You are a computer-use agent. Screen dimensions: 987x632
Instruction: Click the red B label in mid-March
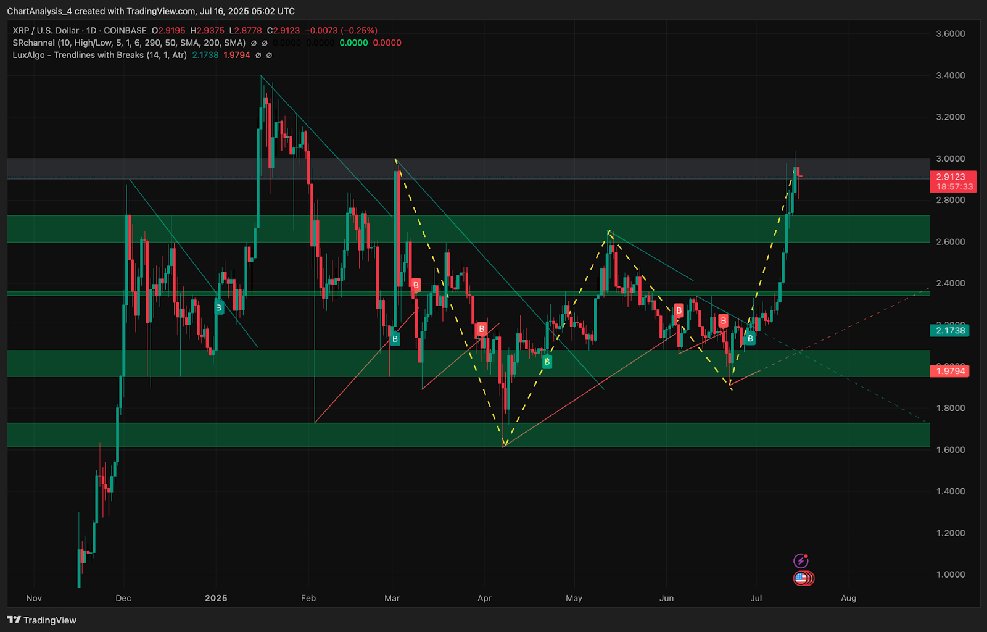(416, 285)
